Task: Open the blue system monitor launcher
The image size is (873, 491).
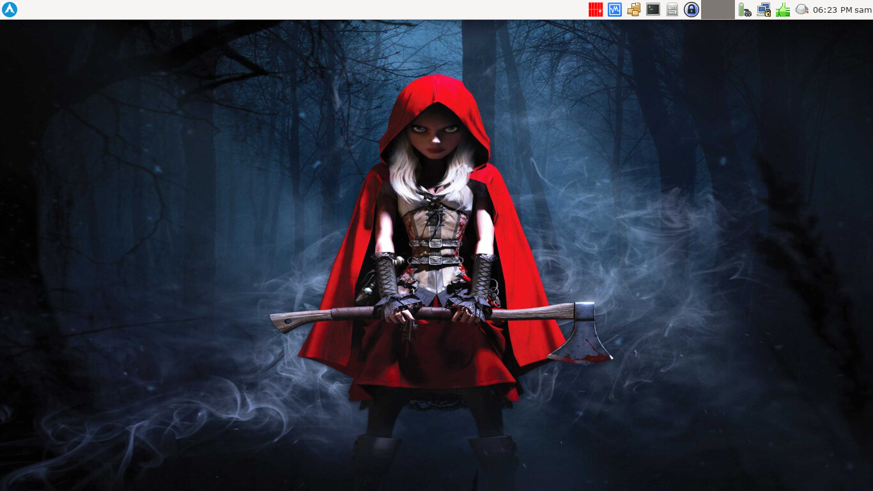Action: 615,10
